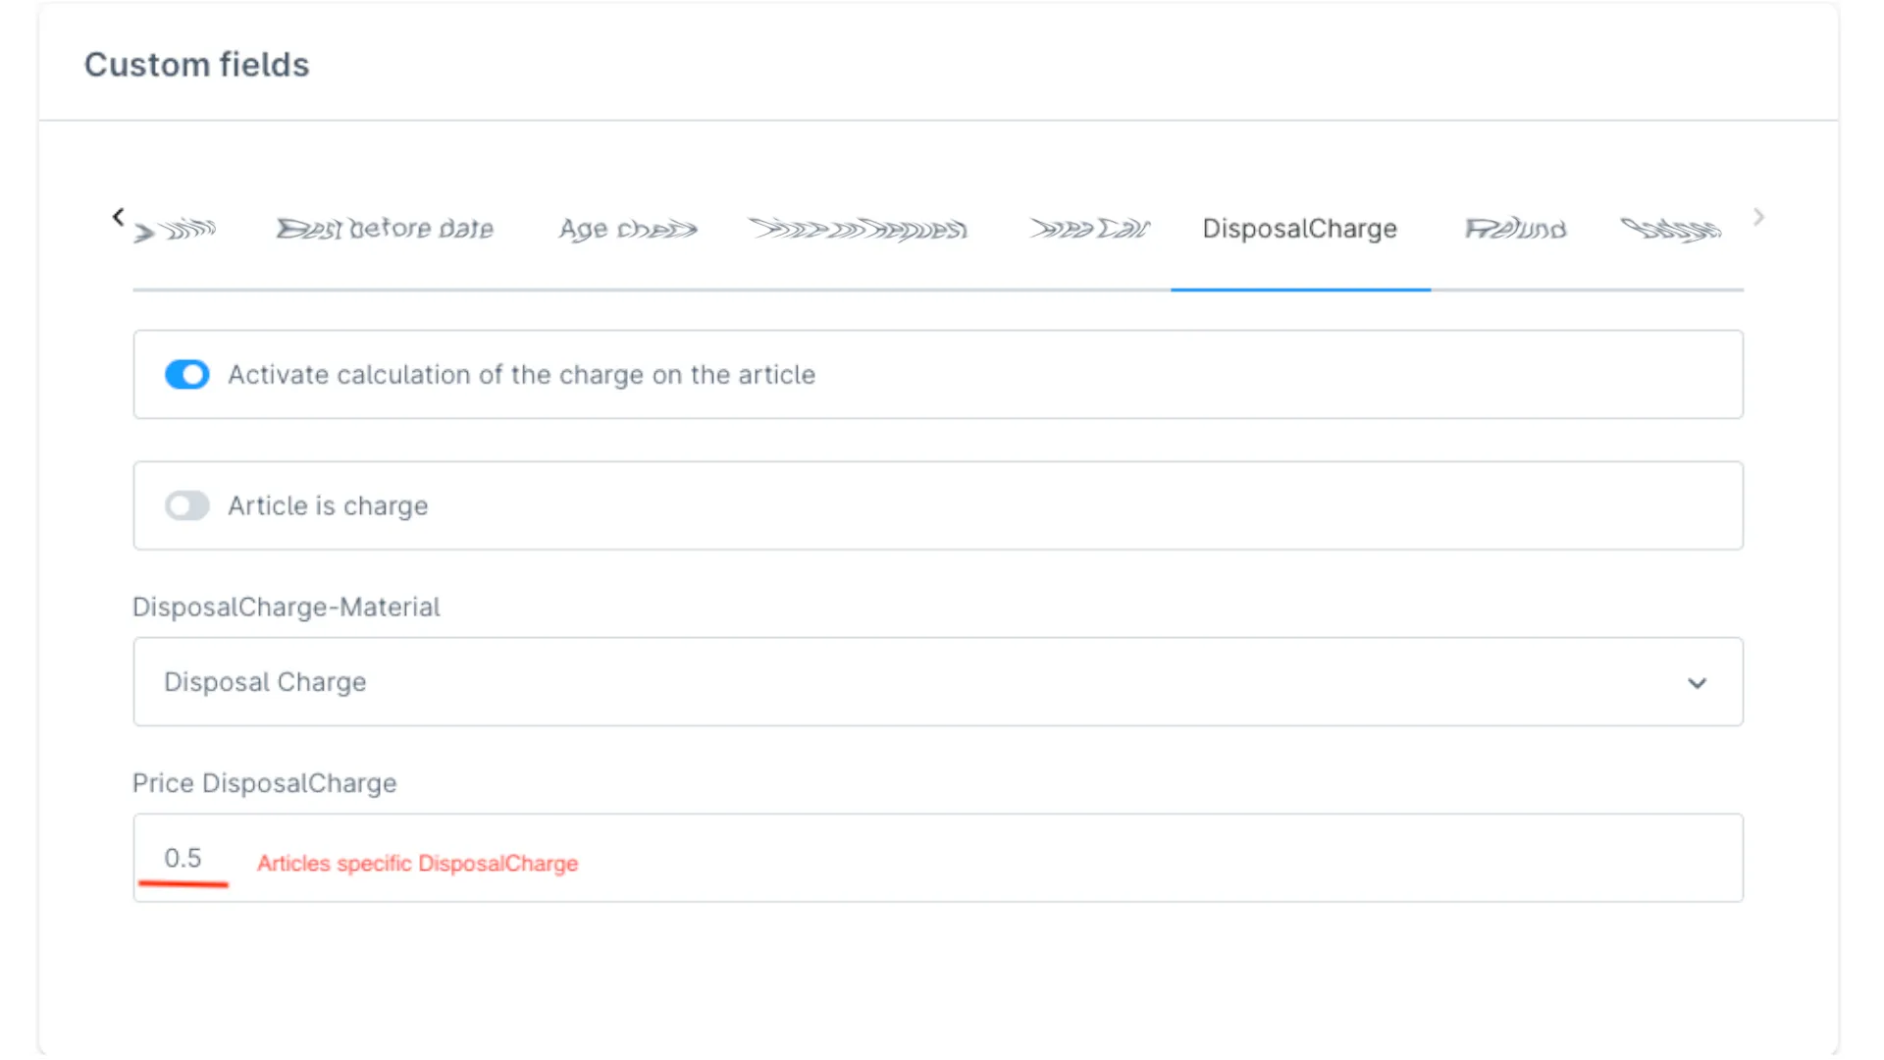This screenshot has height=1060, width=1884.
Task: Open the partially hidden leftmost tab
Action: [x=177, y=231]
